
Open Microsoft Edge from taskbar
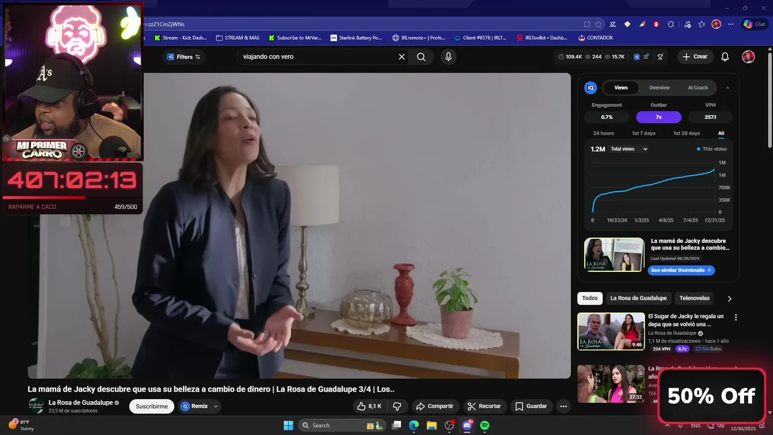pyautogui.click(x=414, y=425)
